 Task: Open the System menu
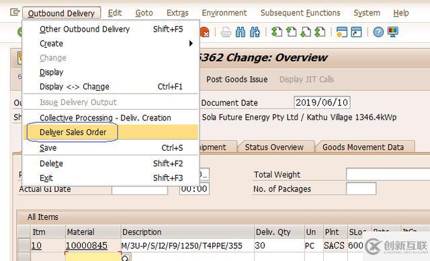coord(367,13)
